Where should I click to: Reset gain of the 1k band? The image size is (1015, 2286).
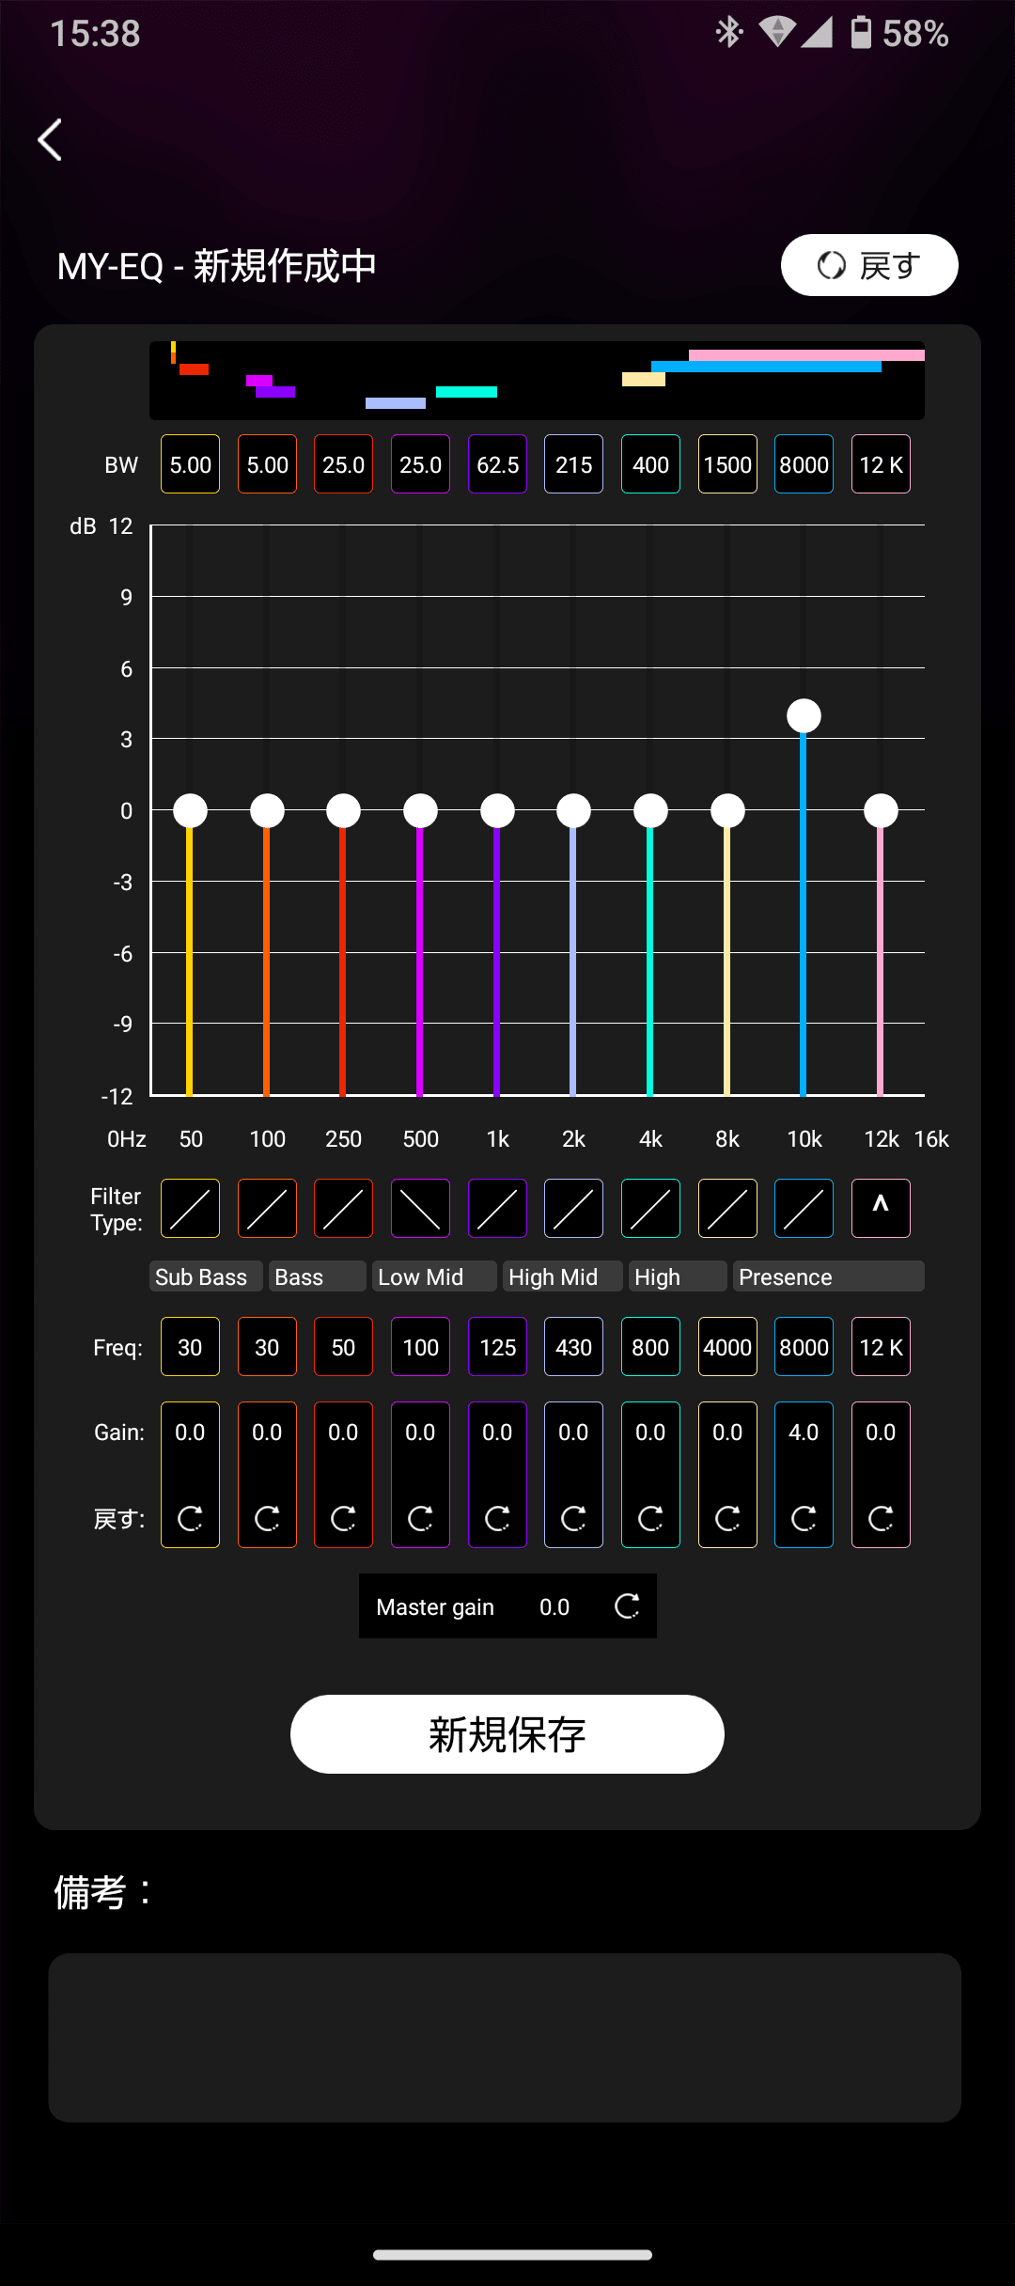point(497,1518)
